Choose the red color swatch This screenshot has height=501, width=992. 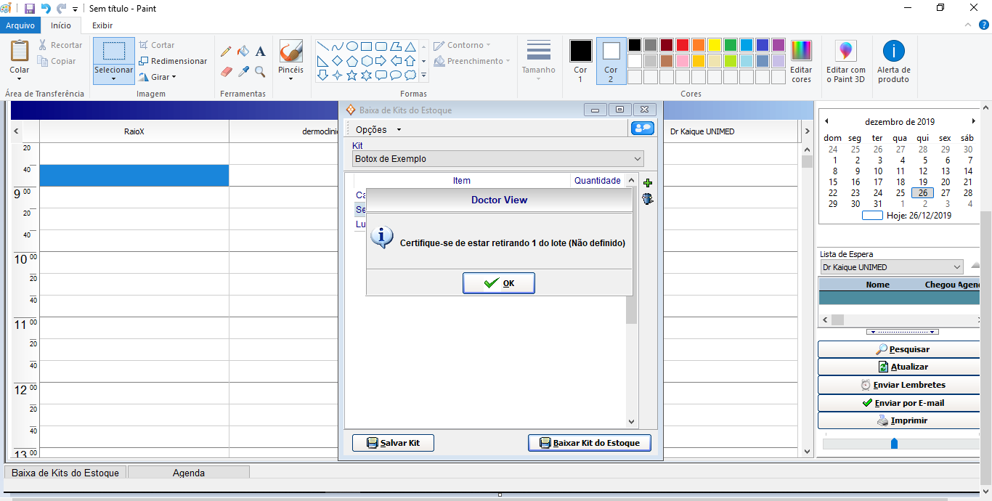683,45
